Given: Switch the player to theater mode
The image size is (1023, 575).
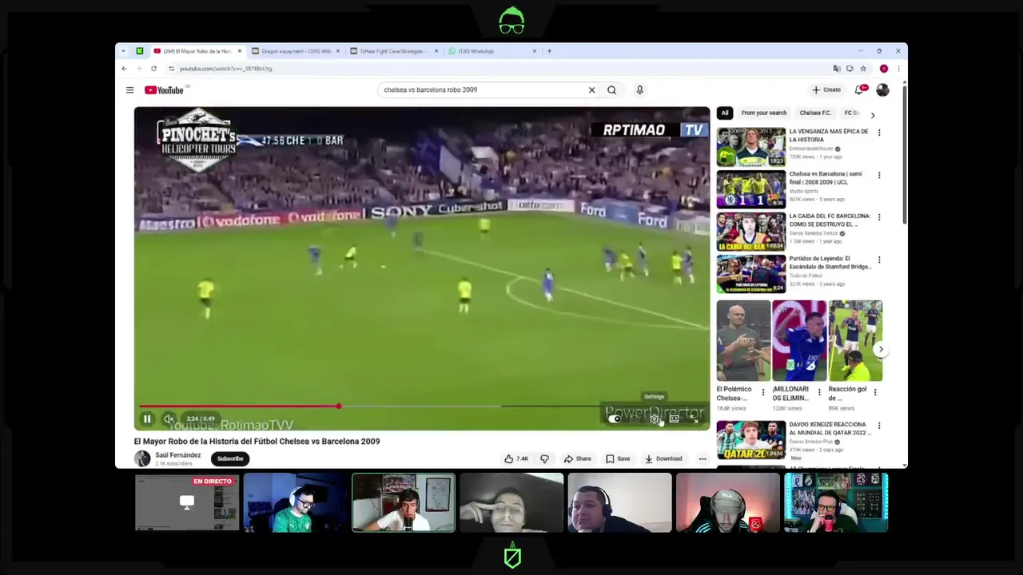Looking at the screenshot, I should tap(674, 418).
